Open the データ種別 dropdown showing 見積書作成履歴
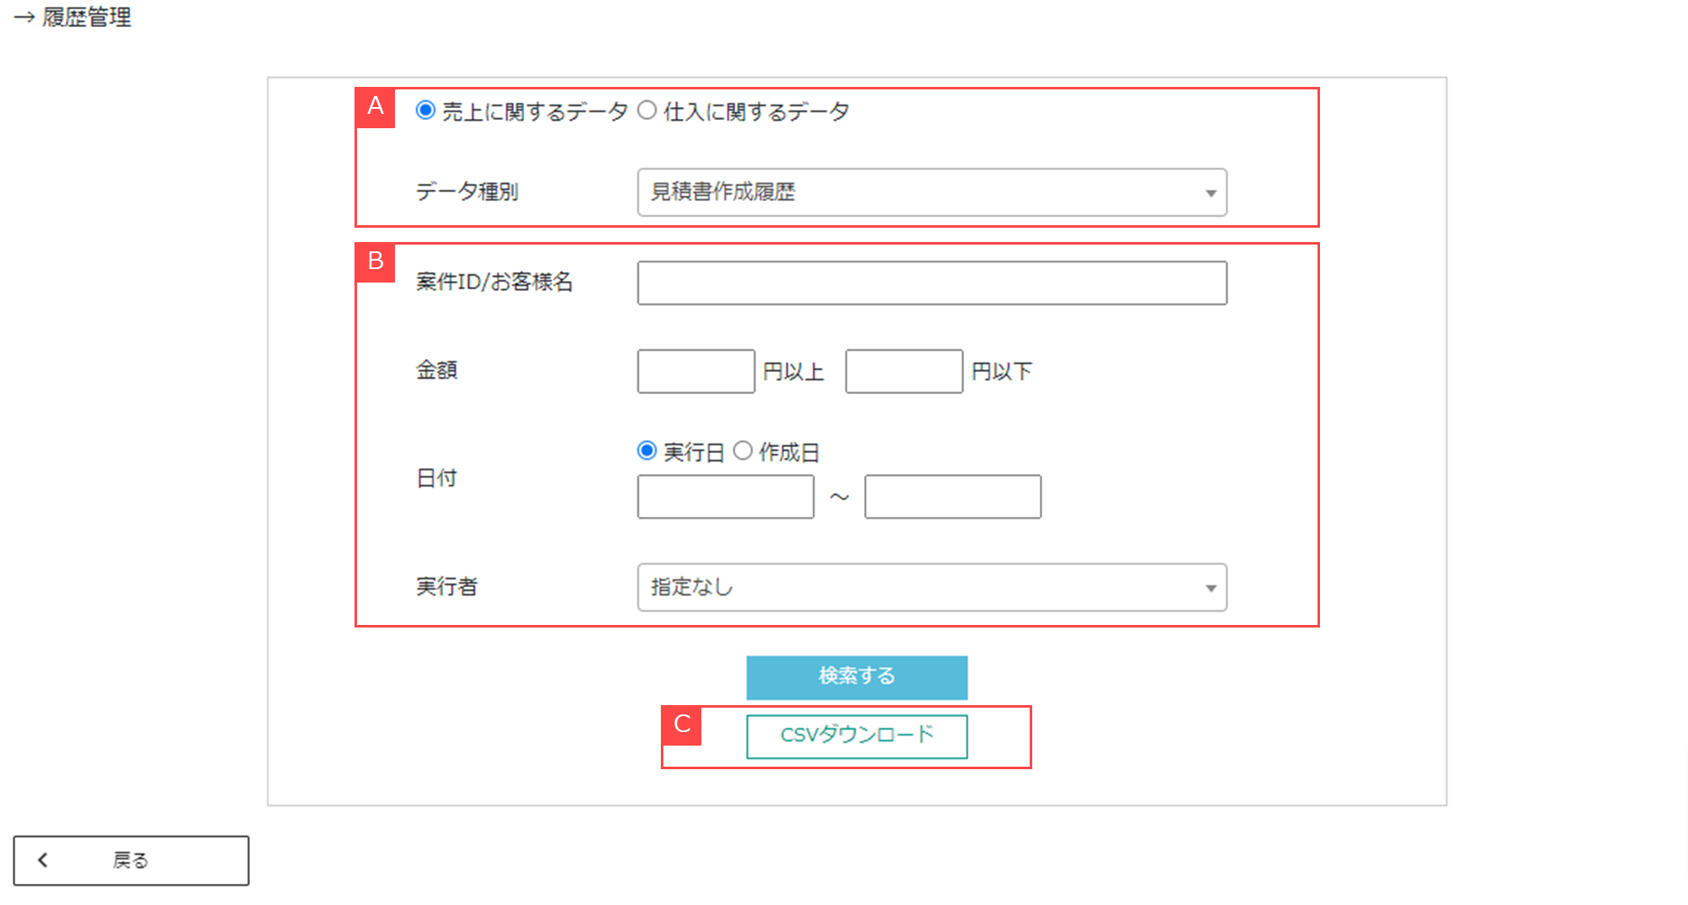Image resolution: width=1688 pixels, height=905 pixels. pyautogui.click(x=932, y=192)
